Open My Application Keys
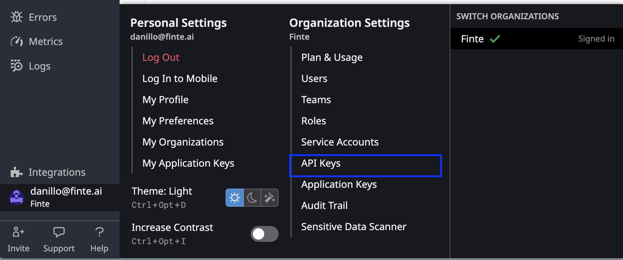 click(x=188, y=163)
